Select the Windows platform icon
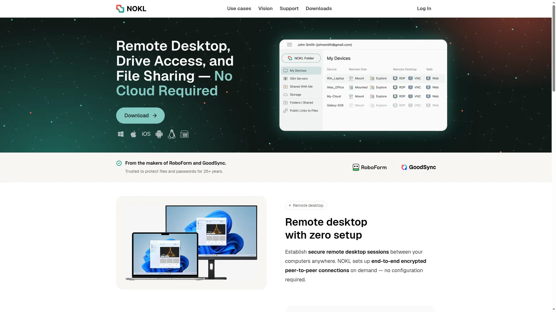The height and width of the screenshot is (312, 556). click(121, 134)
